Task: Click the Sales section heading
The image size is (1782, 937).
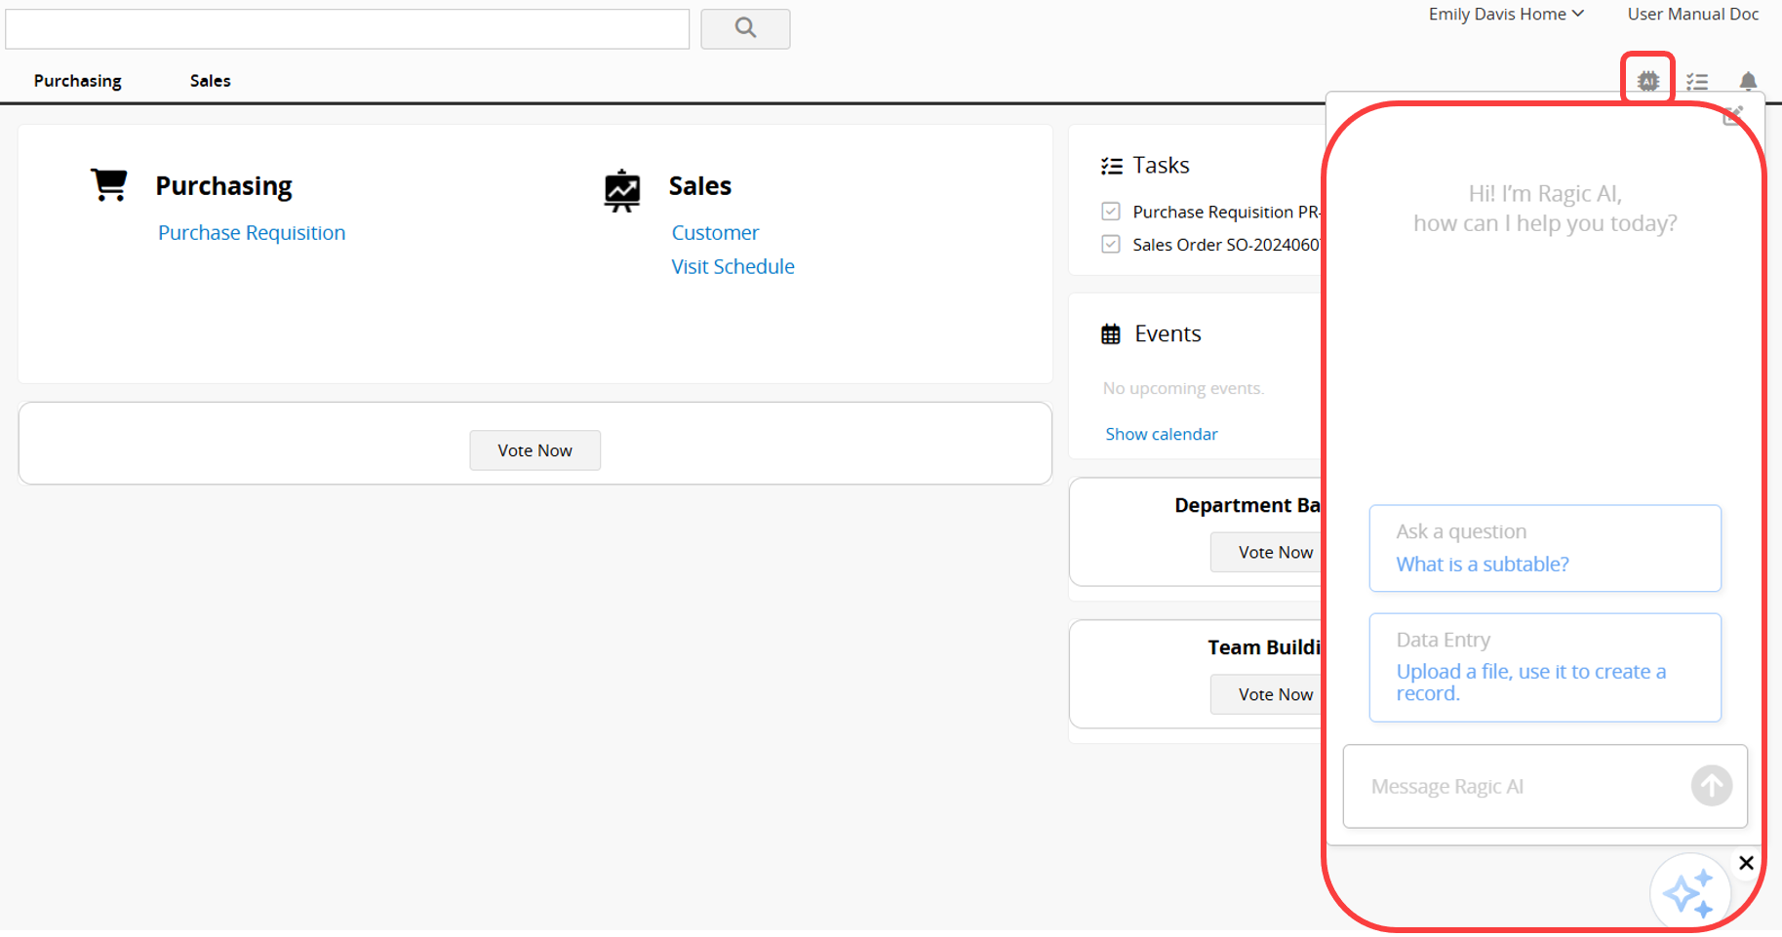Action: click(x=699, y=185)
